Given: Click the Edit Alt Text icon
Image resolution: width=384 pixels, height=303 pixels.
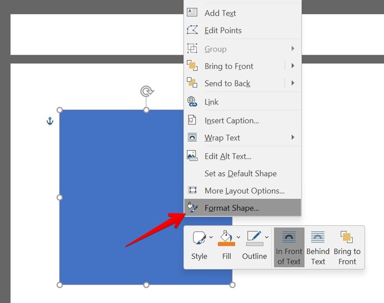Looking at the screenshot, I should pyautogui.click(x=192, y=156).
